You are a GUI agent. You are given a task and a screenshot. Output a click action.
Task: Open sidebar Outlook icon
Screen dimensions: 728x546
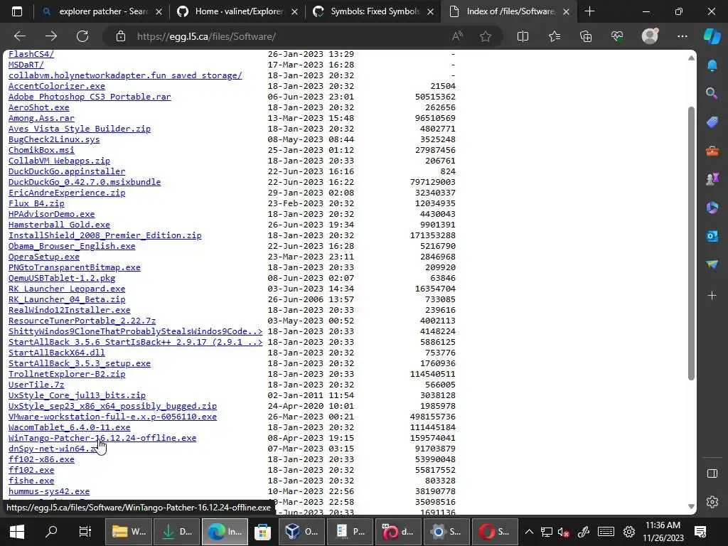point(712,236)
